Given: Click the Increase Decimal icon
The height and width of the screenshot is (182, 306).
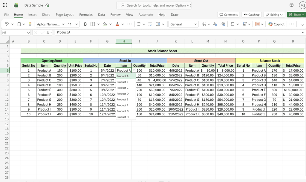Looking at the screenshot, I should click(215, 24).
